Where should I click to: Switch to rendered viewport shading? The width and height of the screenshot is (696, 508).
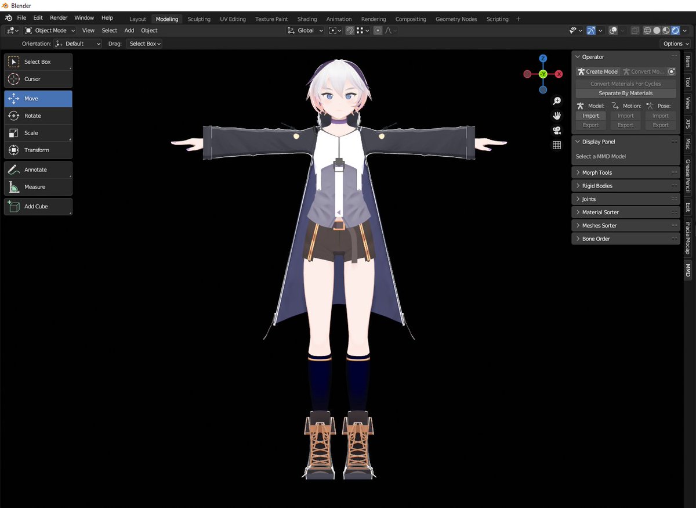pos(675,31)
